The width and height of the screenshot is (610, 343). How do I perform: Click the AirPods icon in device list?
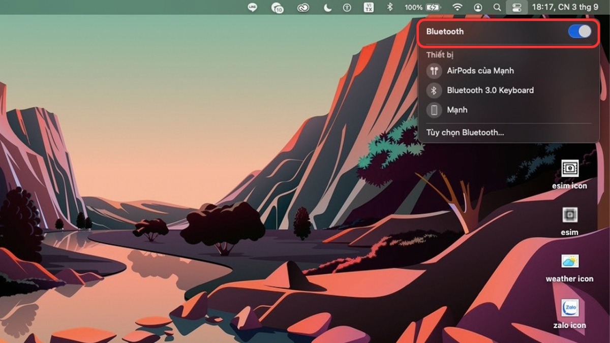(434, 71)
